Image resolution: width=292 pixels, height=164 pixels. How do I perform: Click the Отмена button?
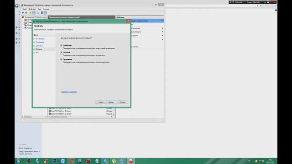pyautogui.click(x=122, y=102)
